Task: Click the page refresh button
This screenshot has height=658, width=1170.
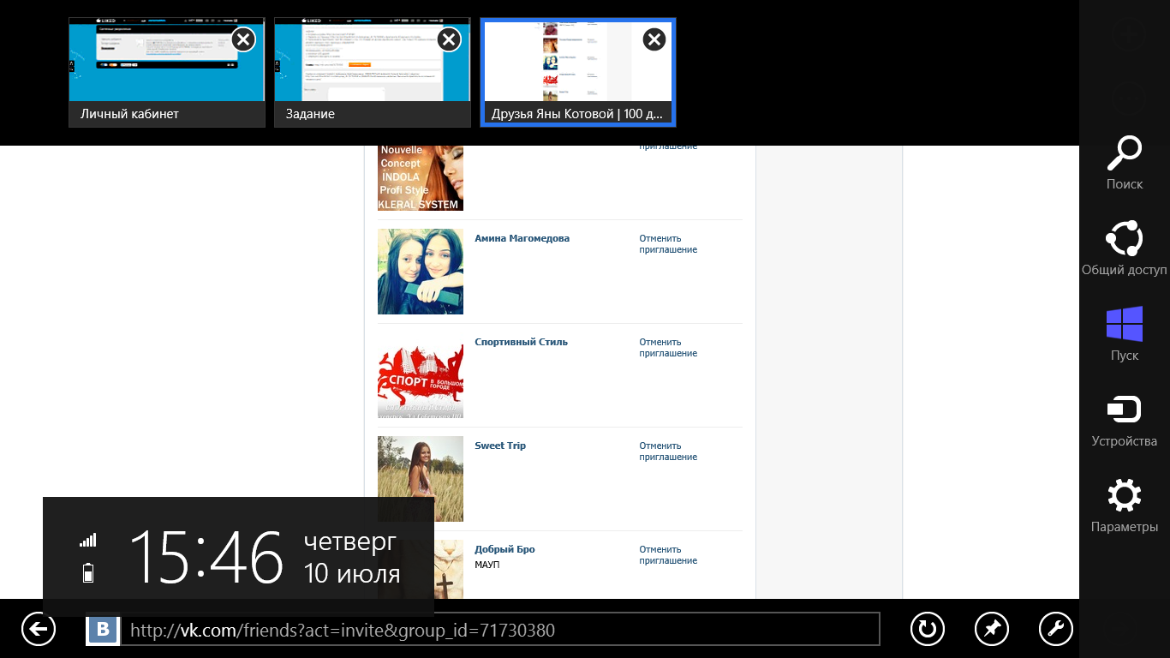Action: pos(927,630)
